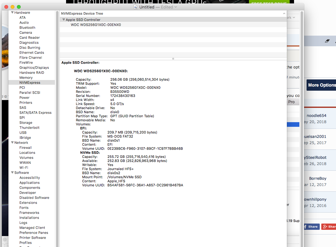This screenshot has height=247, width=336.
Task: Click the Google+ Share button in browser
Action: (329, 227)
